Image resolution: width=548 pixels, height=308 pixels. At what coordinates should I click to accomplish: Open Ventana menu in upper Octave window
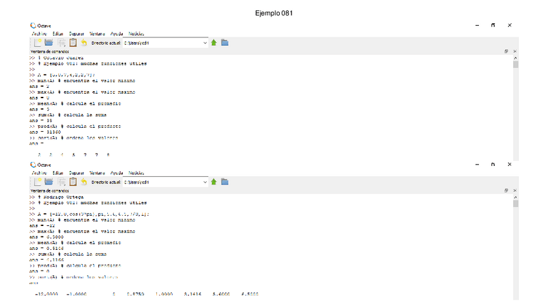[x=97, y=34]
